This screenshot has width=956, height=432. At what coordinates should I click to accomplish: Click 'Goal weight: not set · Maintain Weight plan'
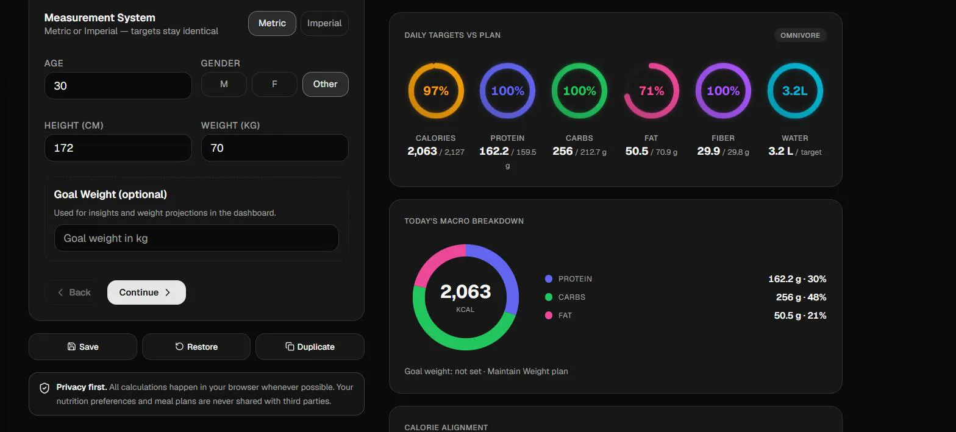486,371
